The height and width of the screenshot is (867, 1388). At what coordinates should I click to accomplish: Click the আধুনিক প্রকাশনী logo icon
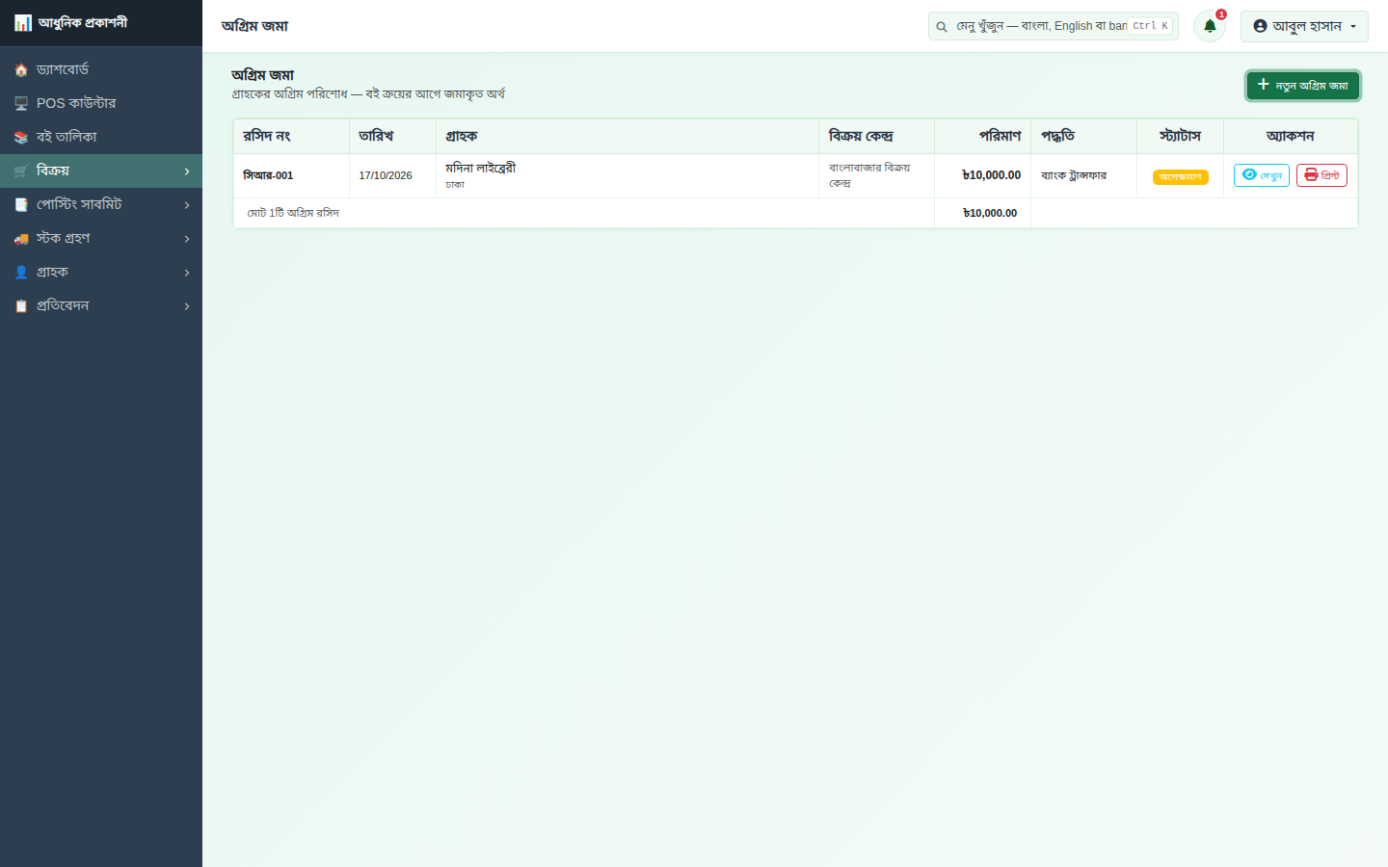click(22, 22)
